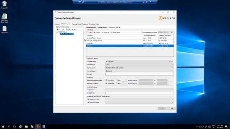
Task: Open the User notification dropdown
Action: pyautogui.click(x=172, y=71)
